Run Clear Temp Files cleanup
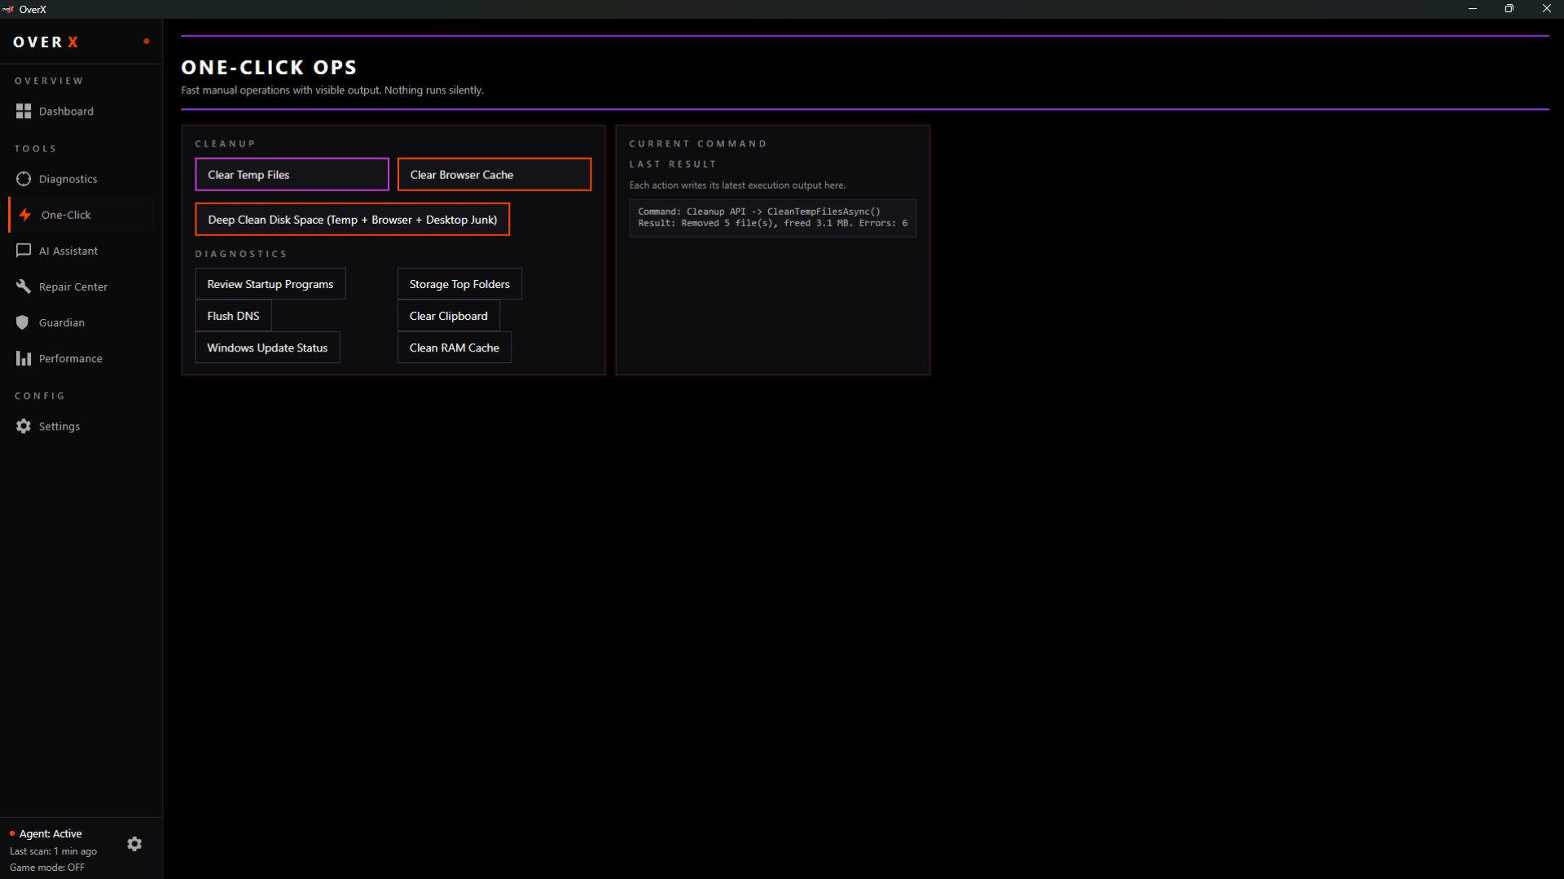This screenshot has height=879, width=1564. [x=292, y=175]
